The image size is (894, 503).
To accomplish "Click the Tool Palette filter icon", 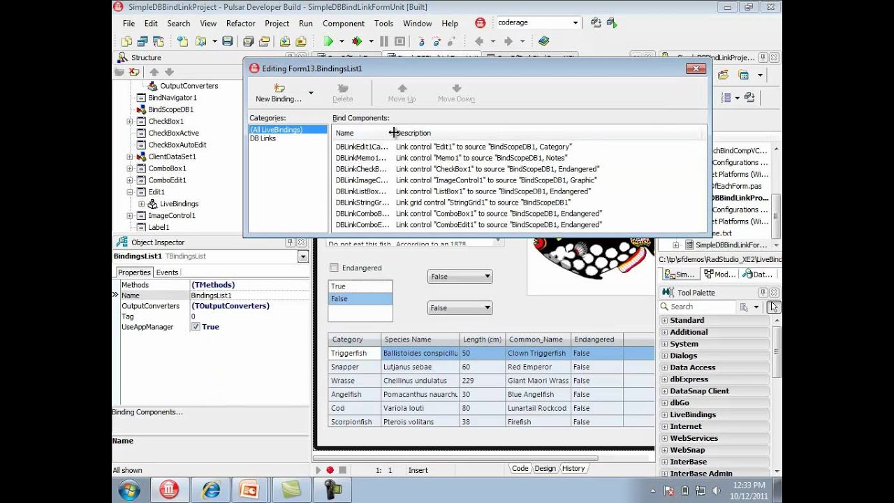I will [744, 307].
